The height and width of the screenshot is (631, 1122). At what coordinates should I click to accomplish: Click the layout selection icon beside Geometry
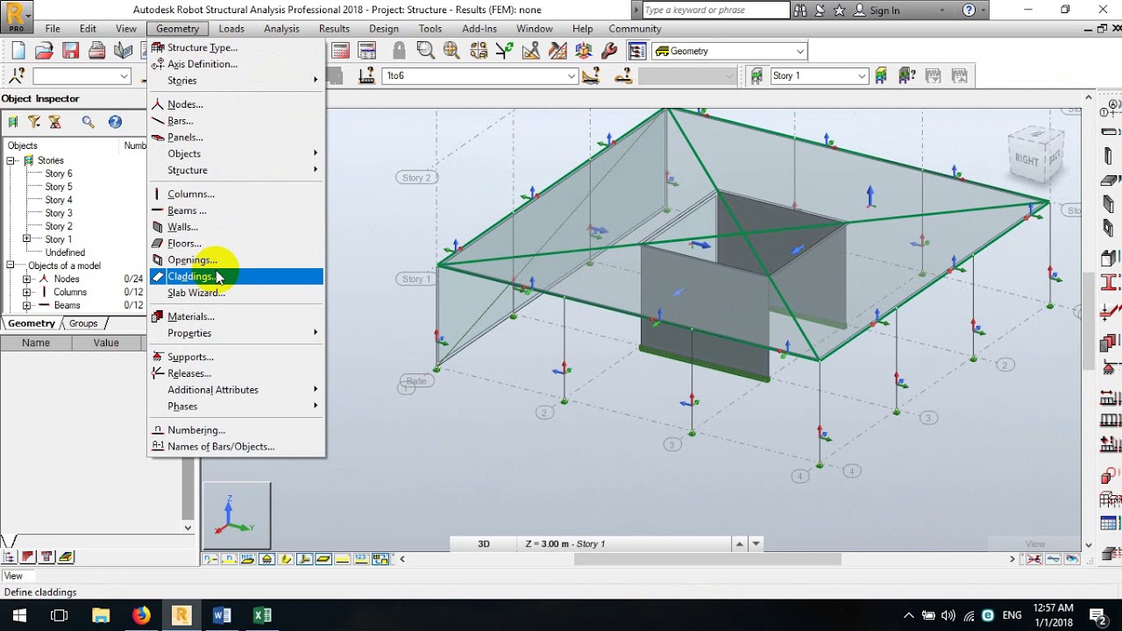click(637, 51)
